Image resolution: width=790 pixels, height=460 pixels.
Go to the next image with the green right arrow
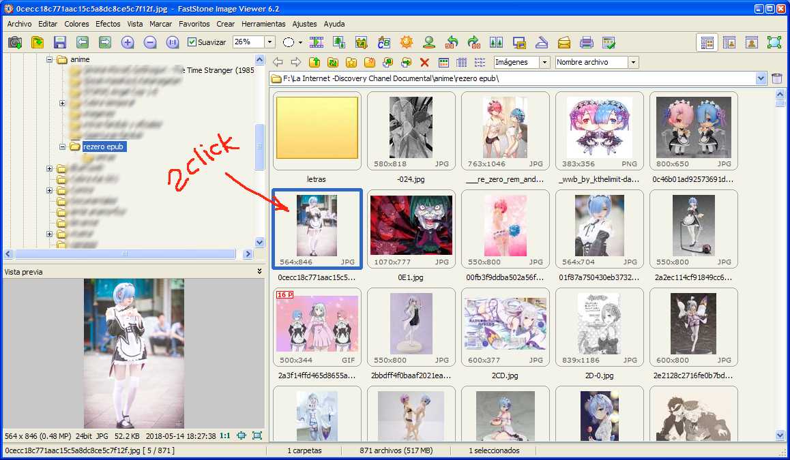point(105,43)
